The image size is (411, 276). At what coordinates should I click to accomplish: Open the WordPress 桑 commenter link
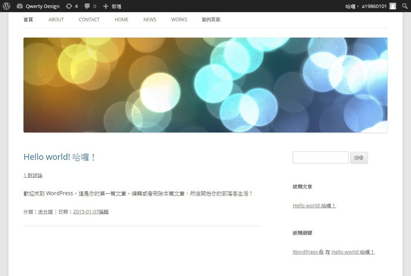tap(308, 252)
